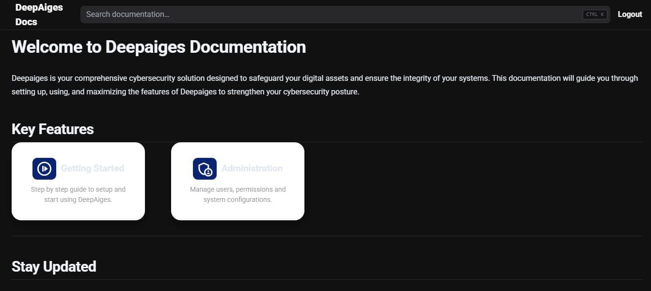This screenshot has width=651, height=291.
Task: Open the Getting Started card title
Action: pyautogui.click(x=93, y=168)
